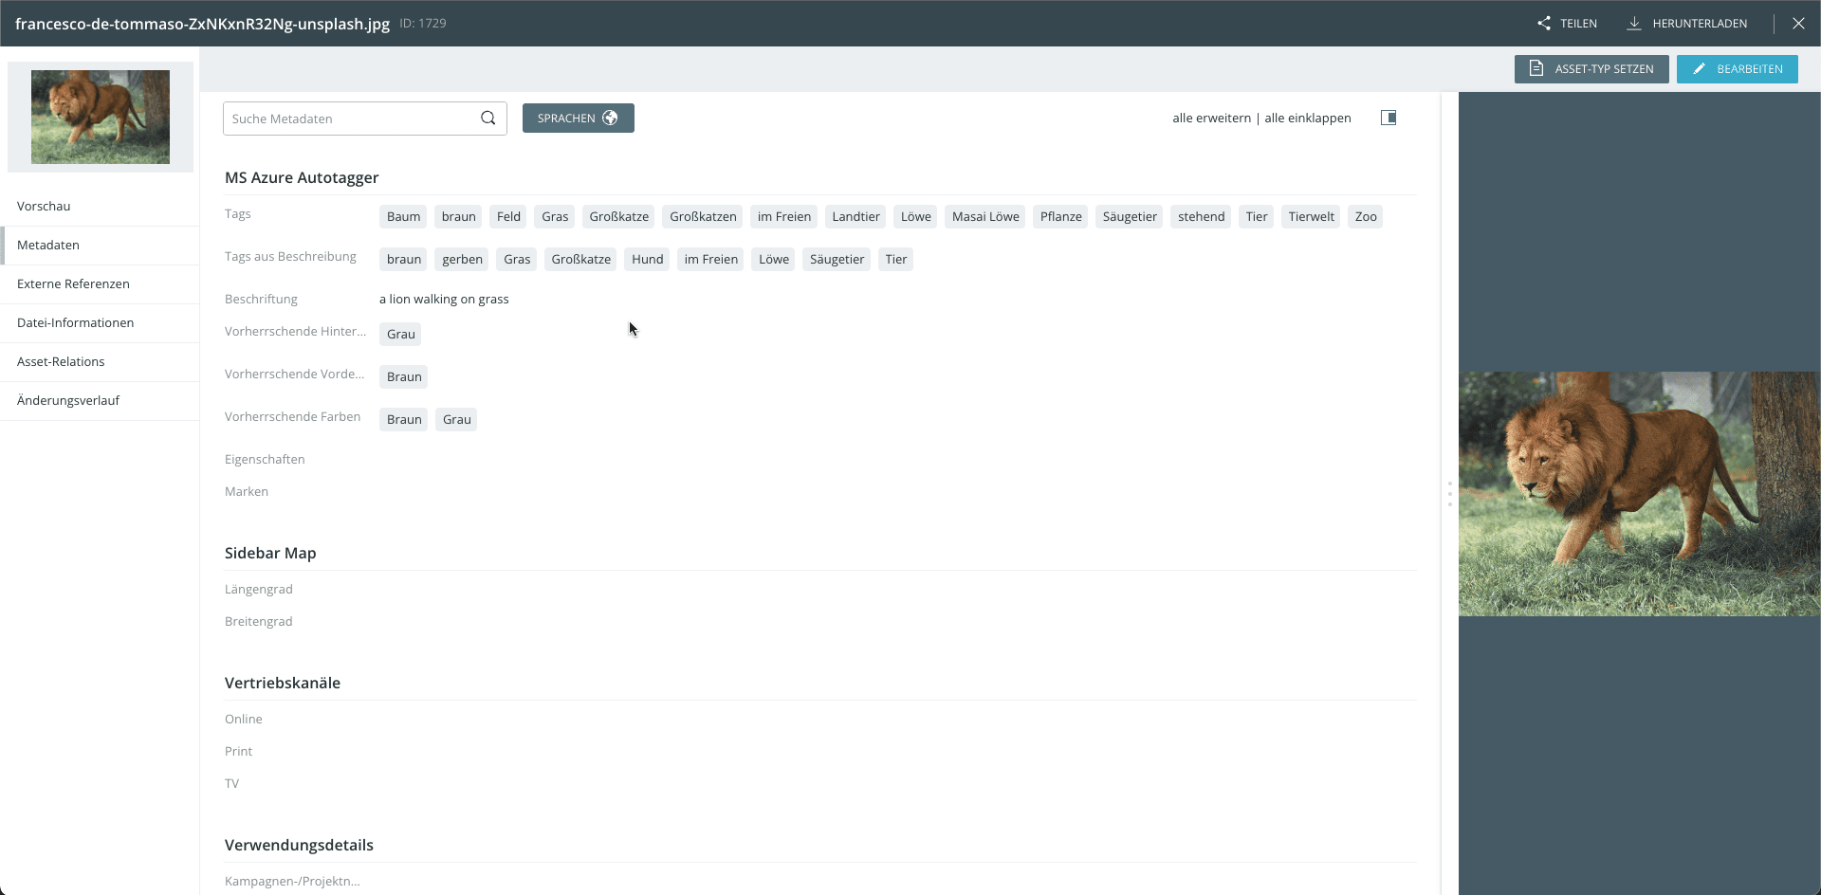
Task: Collapse all metadata sections
Action: (1307, 119)
